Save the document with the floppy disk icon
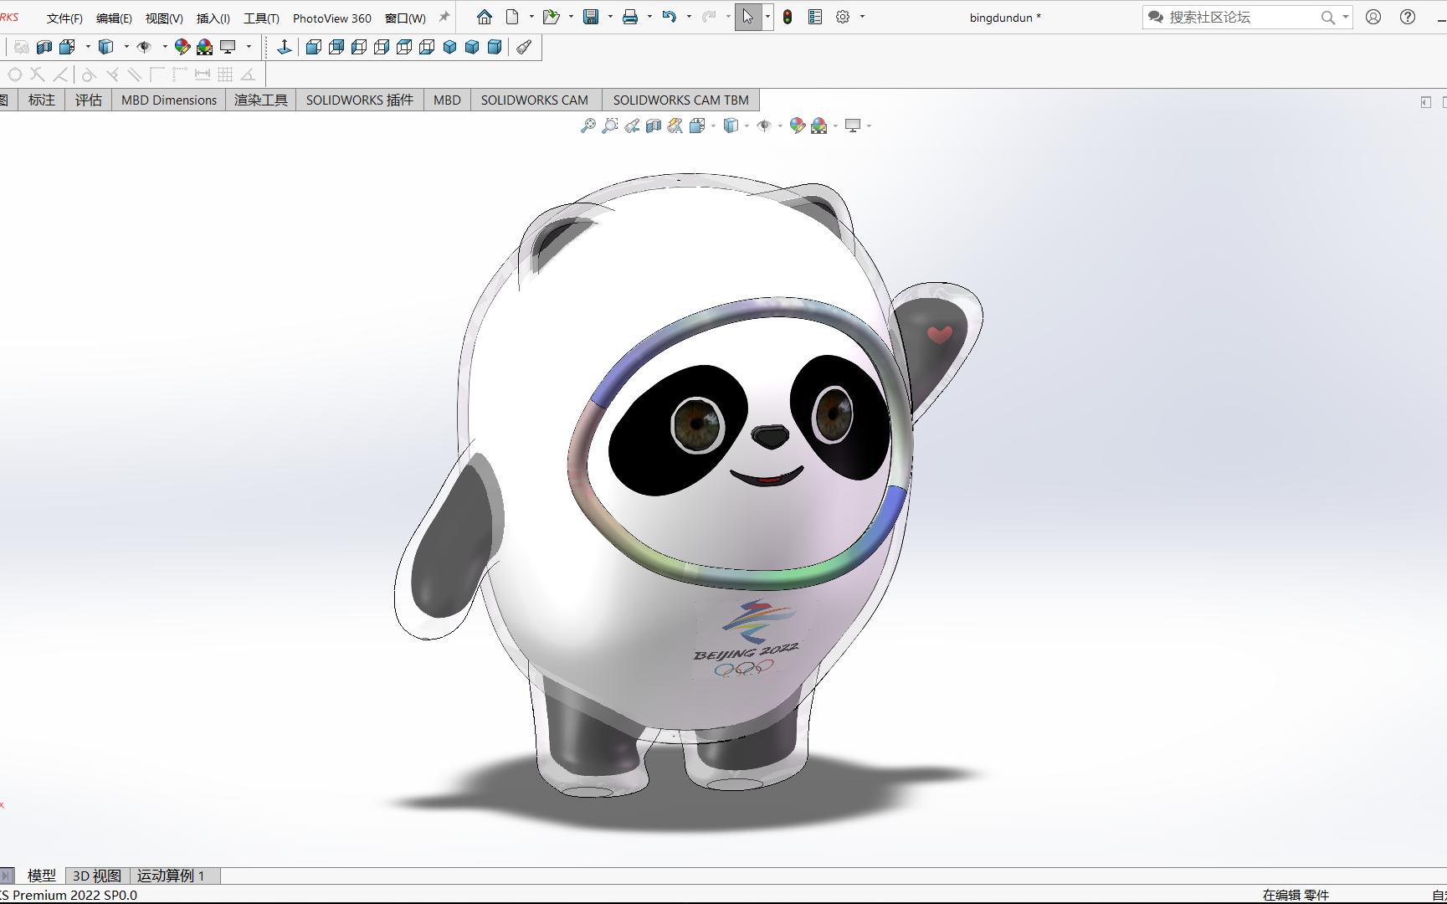Viewport: 1447px width, 904px height. (591, 17)
